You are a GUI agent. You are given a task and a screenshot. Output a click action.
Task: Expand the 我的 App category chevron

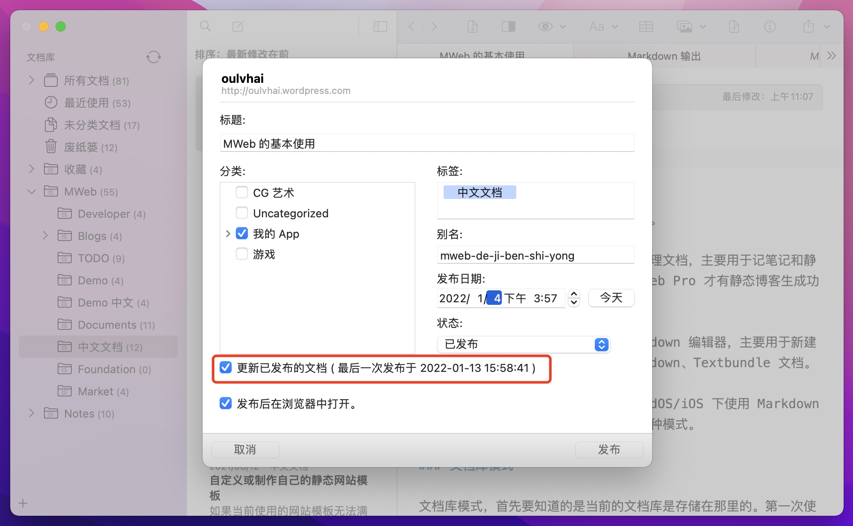coord(228,234)
